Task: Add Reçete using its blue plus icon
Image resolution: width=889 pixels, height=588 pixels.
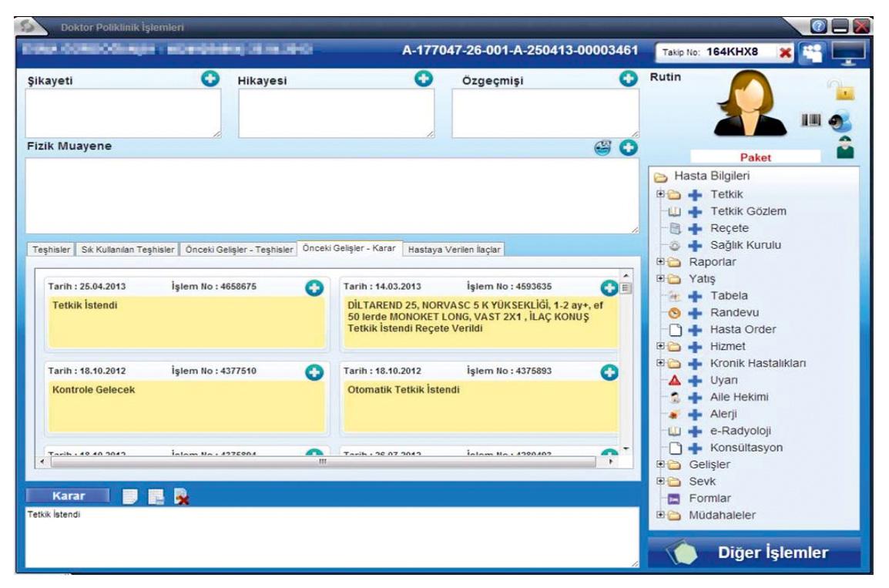Action: point(696,228)
